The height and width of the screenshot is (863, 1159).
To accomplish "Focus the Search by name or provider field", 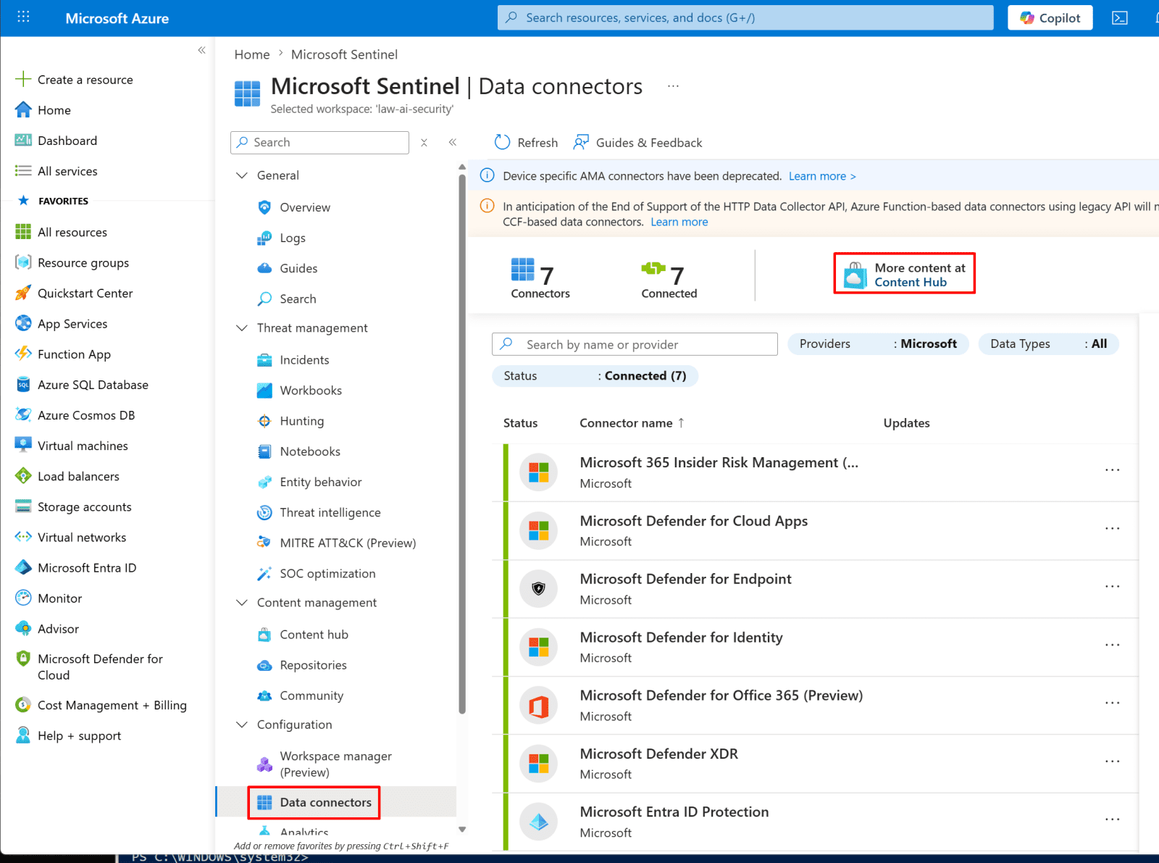I will [635, 344].
